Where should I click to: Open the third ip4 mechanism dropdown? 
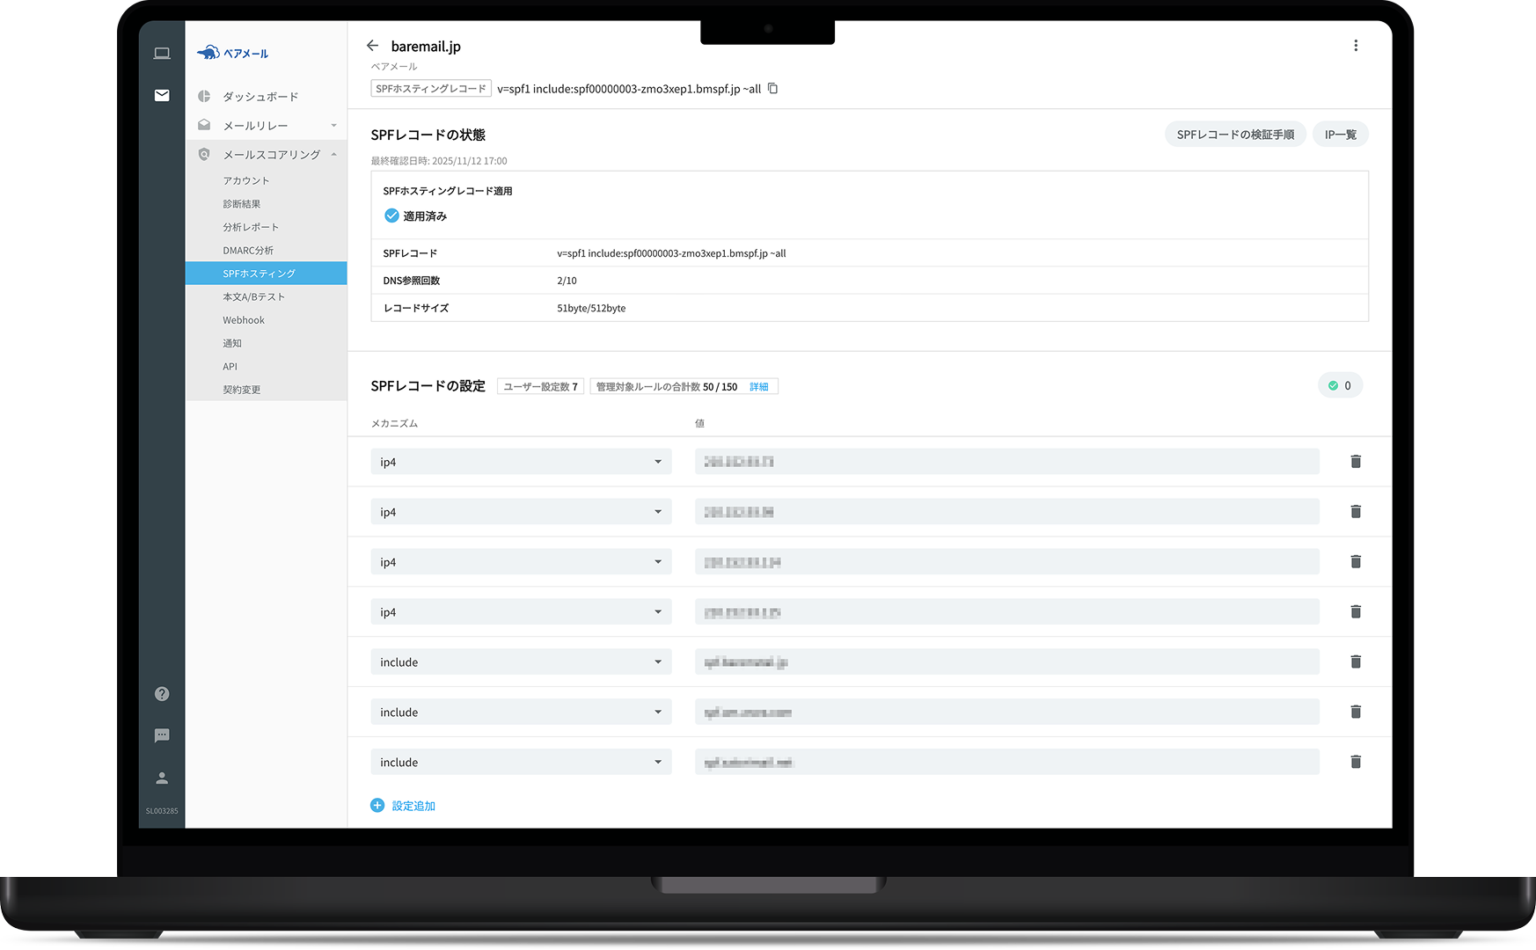[x=521, y=562]
